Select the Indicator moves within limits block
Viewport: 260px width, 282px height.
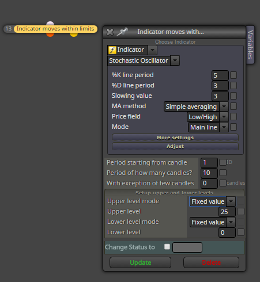click(x=55, y=29)
